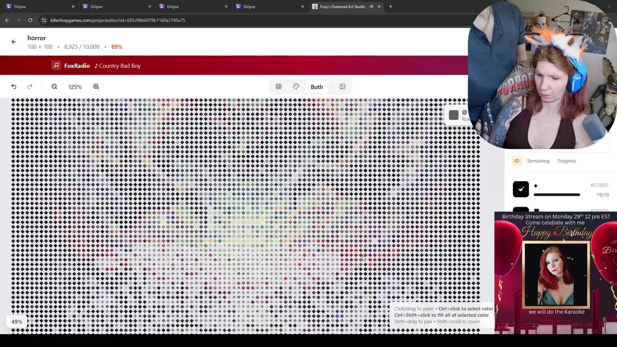Close the first Eklipse tab

73,7
